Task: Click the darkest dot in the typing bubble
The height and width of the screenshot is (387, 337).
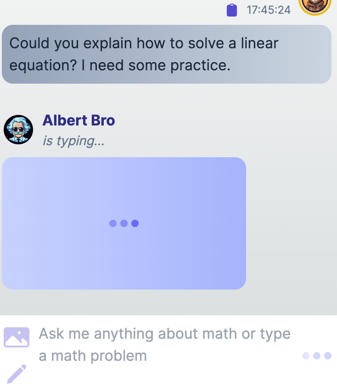Action: click(135, 223)
